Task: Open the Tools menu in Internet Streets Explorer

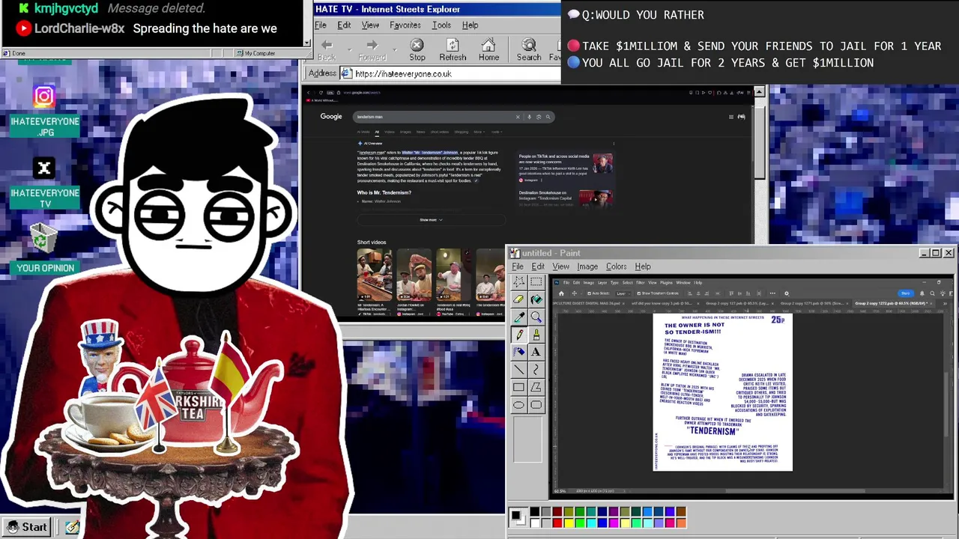Action: 441,25
